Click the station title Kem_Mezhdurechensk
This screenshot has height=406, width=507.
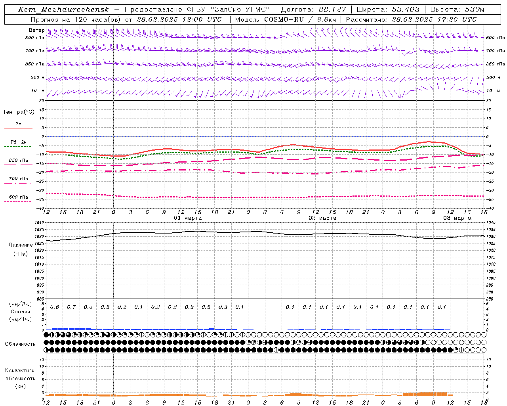tap(63, 10)
